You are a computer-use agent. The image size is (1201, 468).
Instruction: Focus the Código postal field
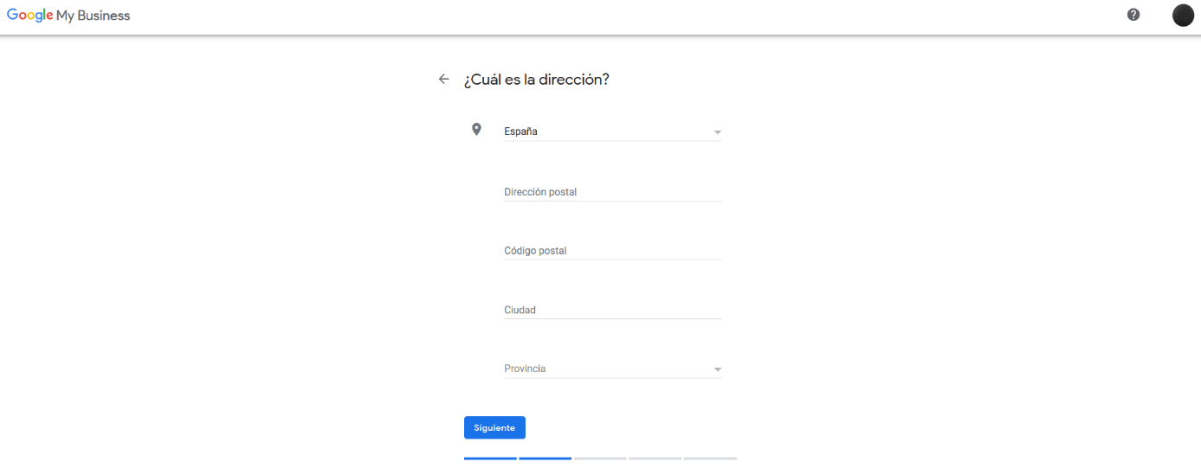pyautogui.click(x=613, y=251)
